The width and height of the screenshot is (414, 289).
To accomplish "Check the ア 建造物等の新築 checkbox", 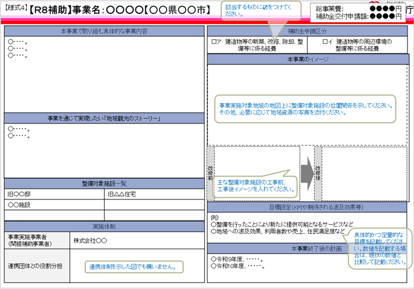I will point(213,42).
